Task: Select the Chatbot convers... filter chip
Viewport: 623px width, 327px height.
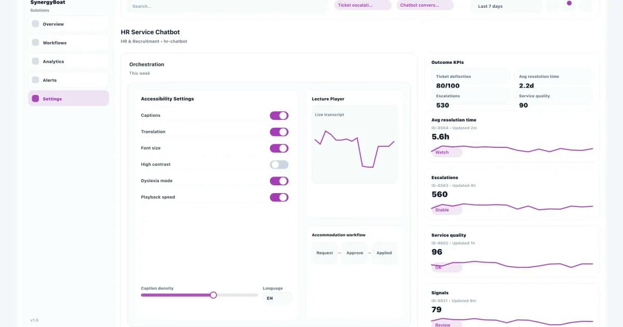Action: pos(425,5)
